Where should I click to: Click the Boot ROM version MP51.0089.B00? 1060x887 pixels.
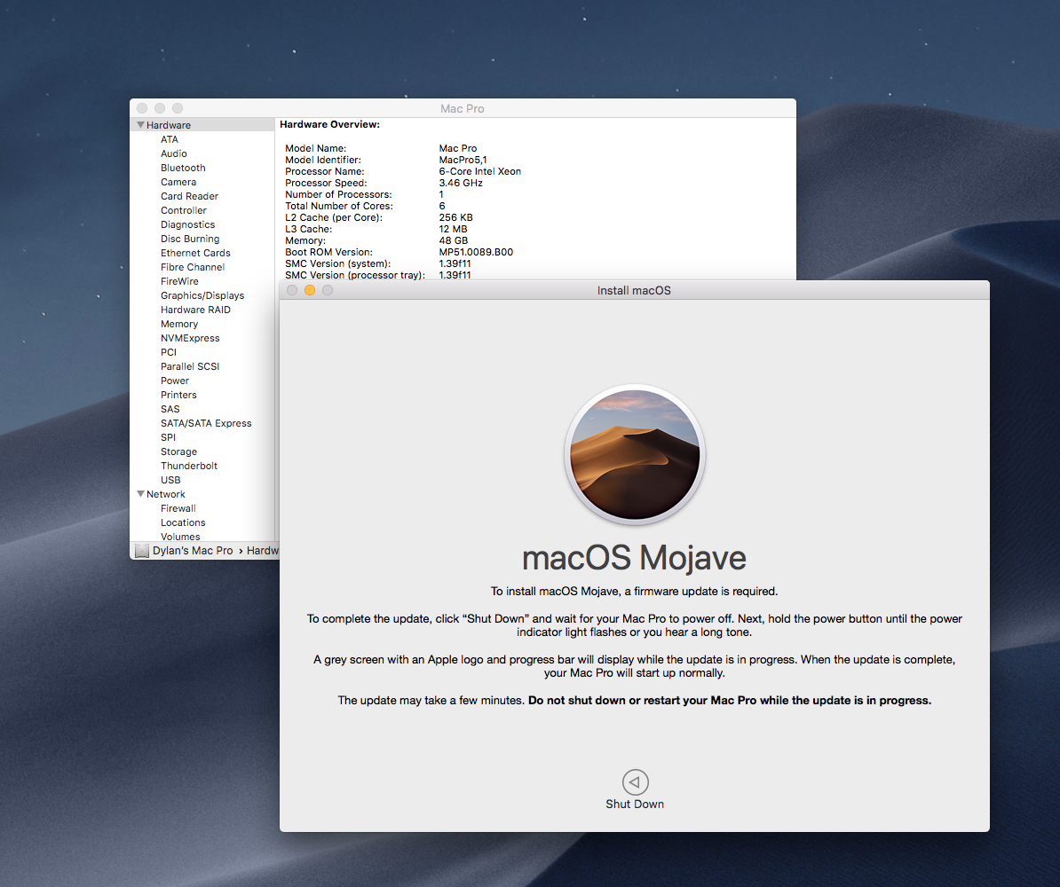pyautogui.click(x=476, y=251)
